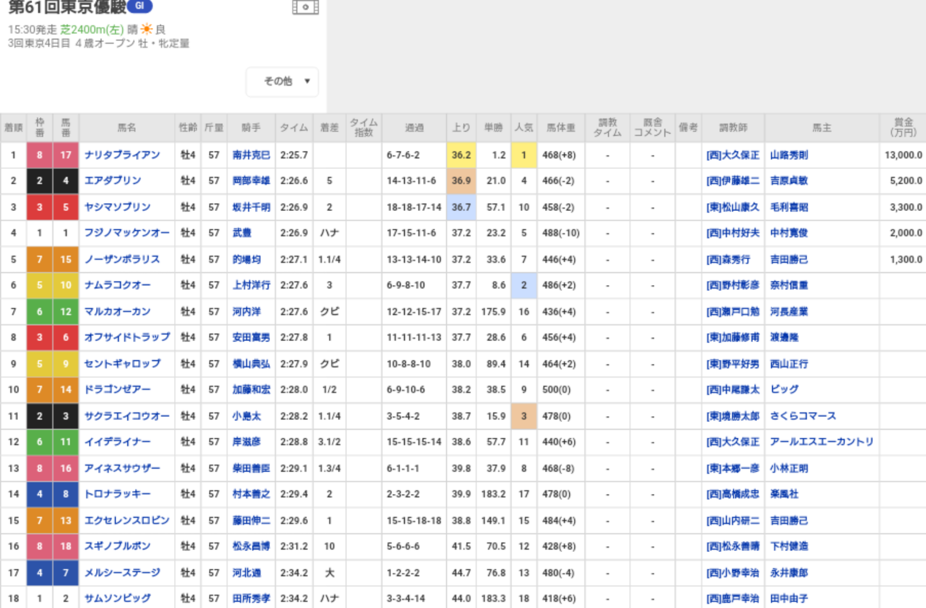Open owner さくらコマース's link
The image size is (926, 608).
(x=803, y=416)
